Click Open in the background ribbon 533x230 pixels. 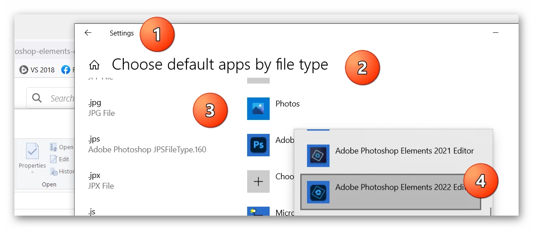coord(62,147)
